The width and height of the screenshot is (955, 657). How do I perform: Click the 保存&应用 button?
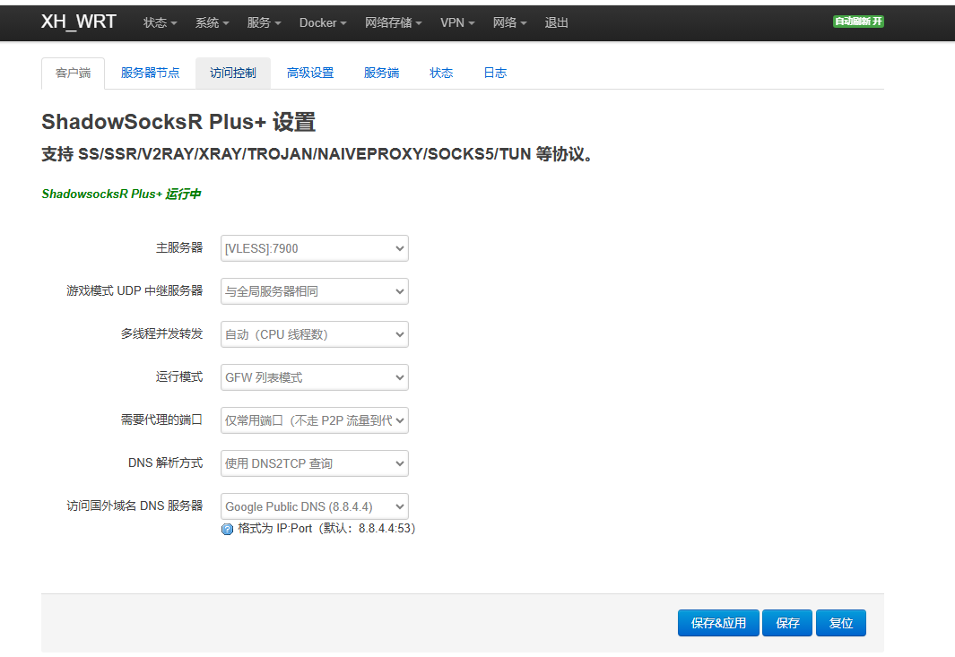click(x=718, y=623)
